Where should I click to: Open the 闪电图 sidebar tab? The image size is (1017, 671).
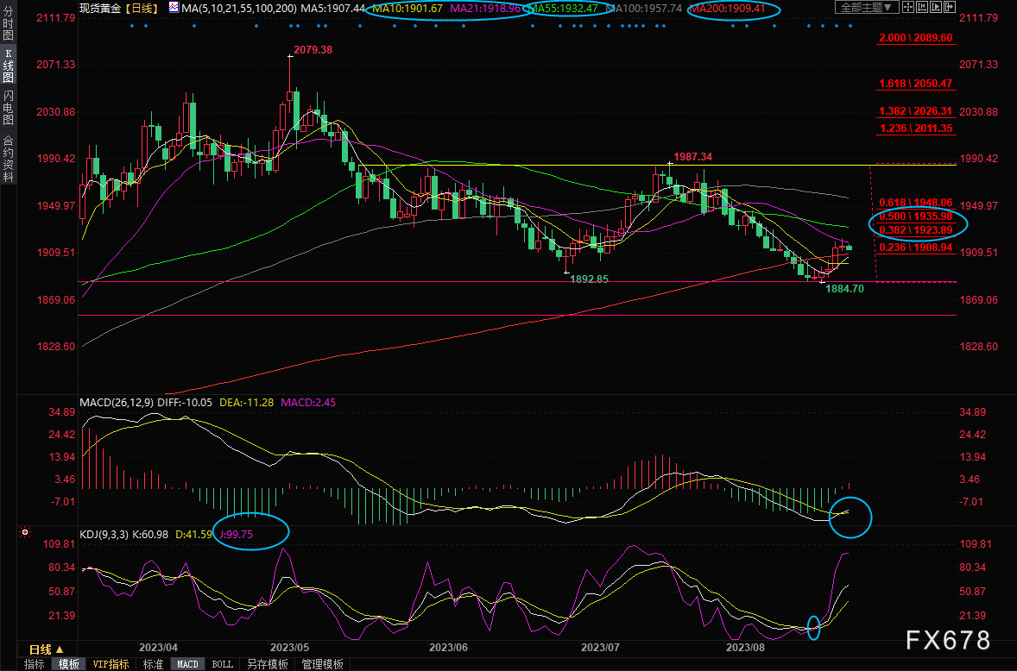(x=9, y=106)
